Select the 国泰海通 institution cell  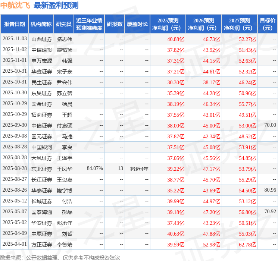42,212
